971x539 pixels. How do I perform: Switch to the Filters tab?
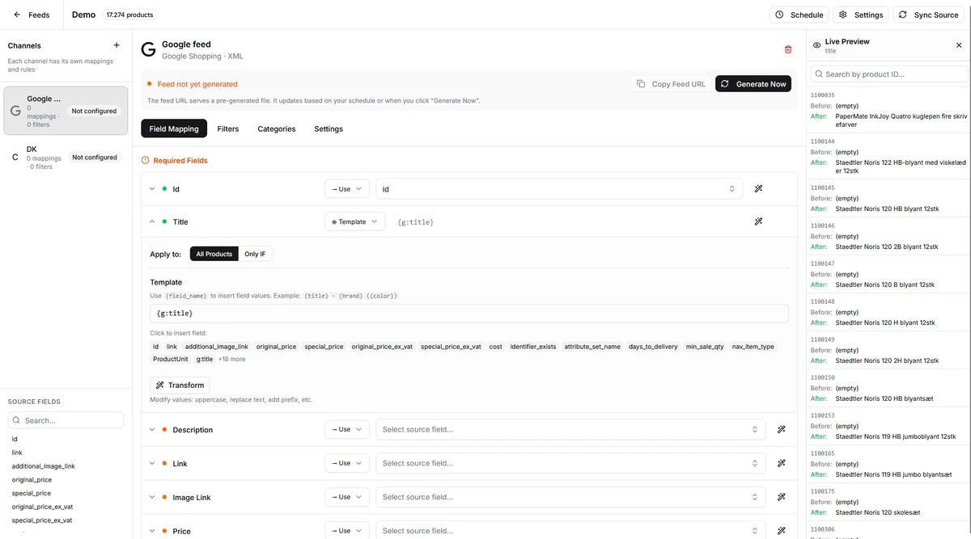tap(228, 128)
